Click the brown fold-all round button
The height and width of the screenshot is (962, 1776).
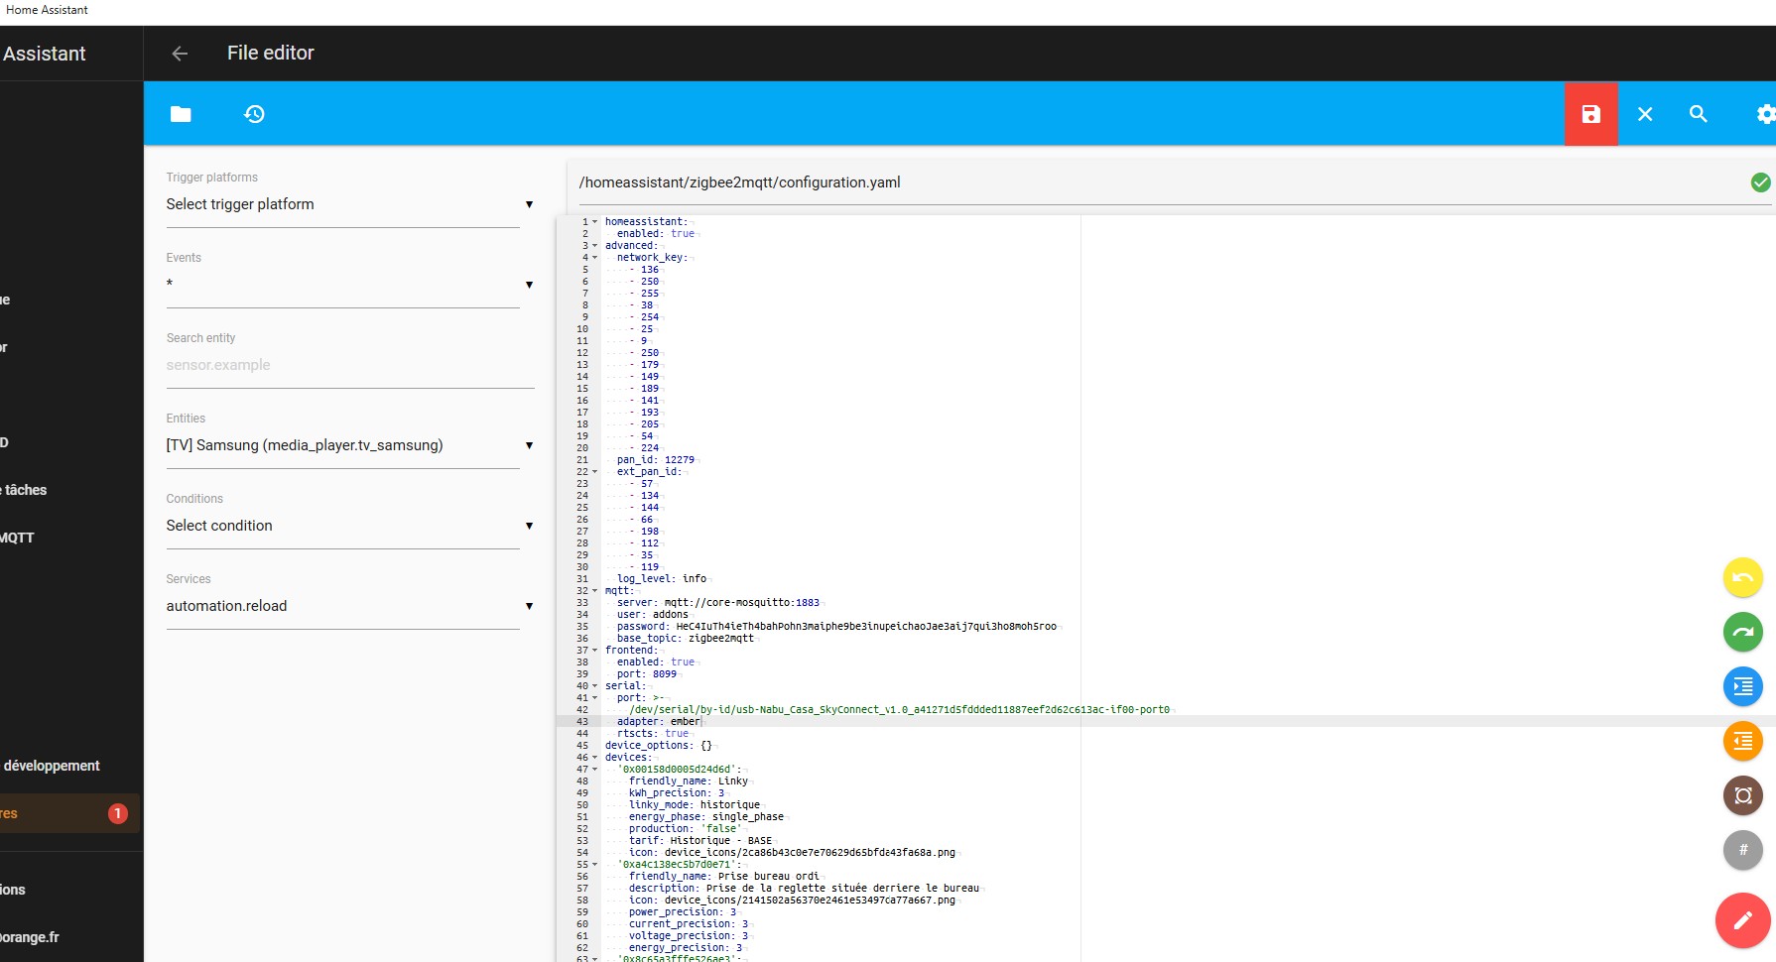click(x=1742, y=795)
